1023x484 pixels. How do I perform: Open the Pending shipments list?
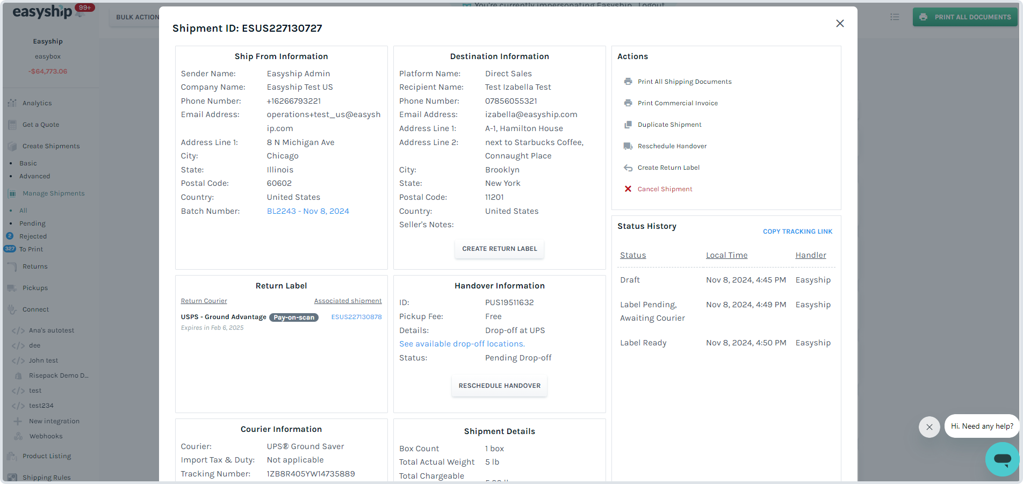click(x=32, y=223)
